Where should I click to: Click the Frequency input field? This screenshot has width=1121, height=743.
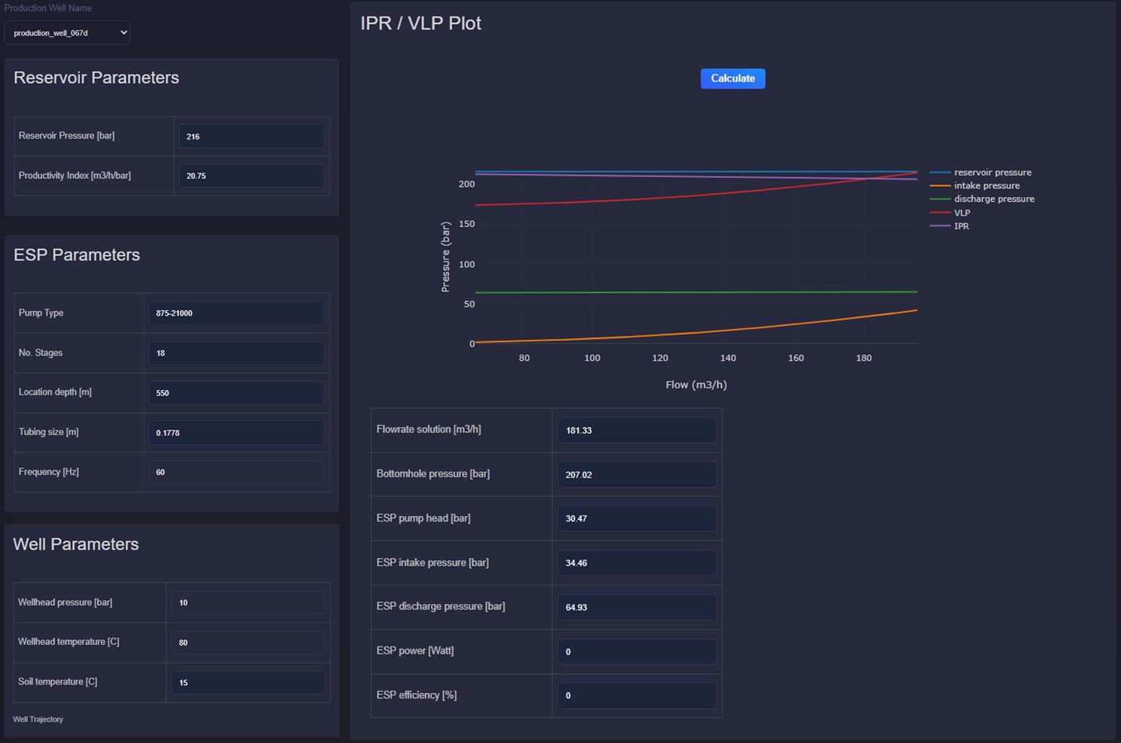236,472
